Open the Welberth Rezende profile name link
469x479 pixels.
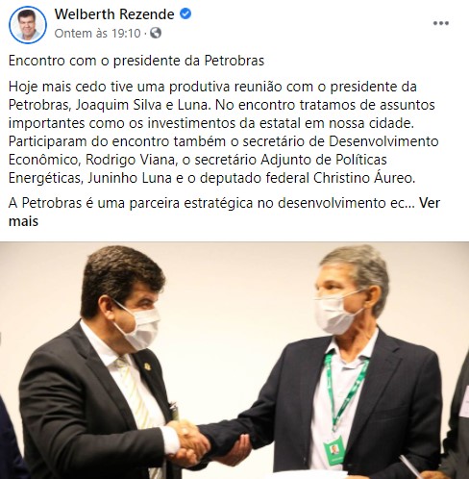[114, 14]
